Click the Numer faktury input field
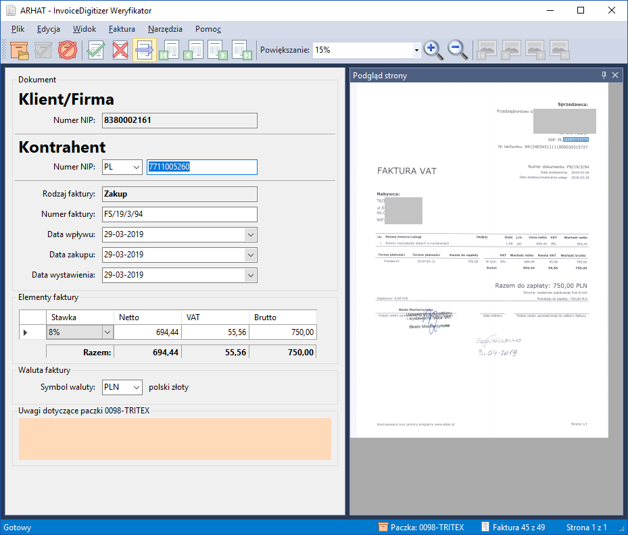Viewport: 628px width, 535px height. click(x=179, y=214)
